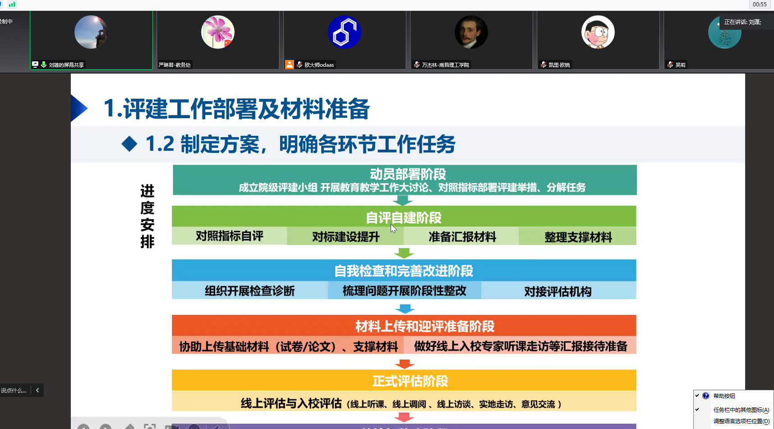Click the orange host icon beside 欧大师odaas
Image resolution: width=774 pixels, height=429 pixels.
[289, 65]
